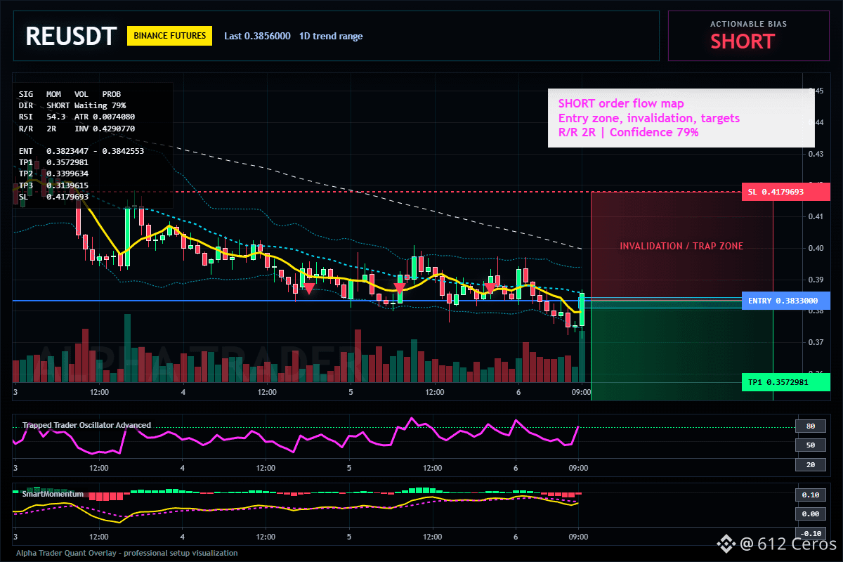Click the 0.39 price axis label
This screenshot has width=843, height=562.
[x=816, y=280]
